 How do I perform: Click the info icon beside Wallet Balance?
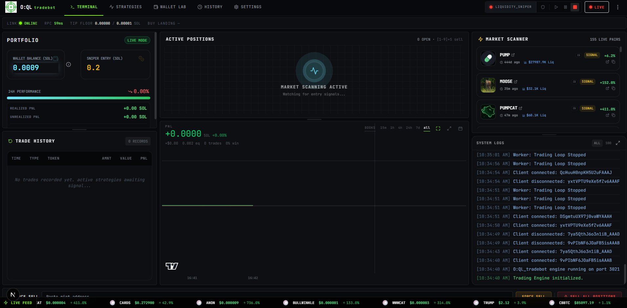tap(68, 65)
